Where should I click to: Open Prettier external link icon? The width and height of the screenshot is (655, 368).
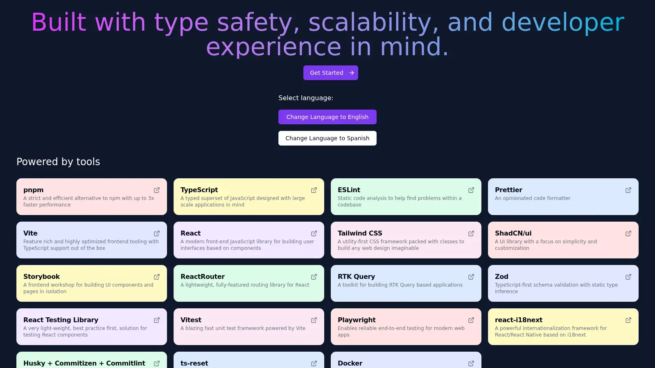click(628, 190)
